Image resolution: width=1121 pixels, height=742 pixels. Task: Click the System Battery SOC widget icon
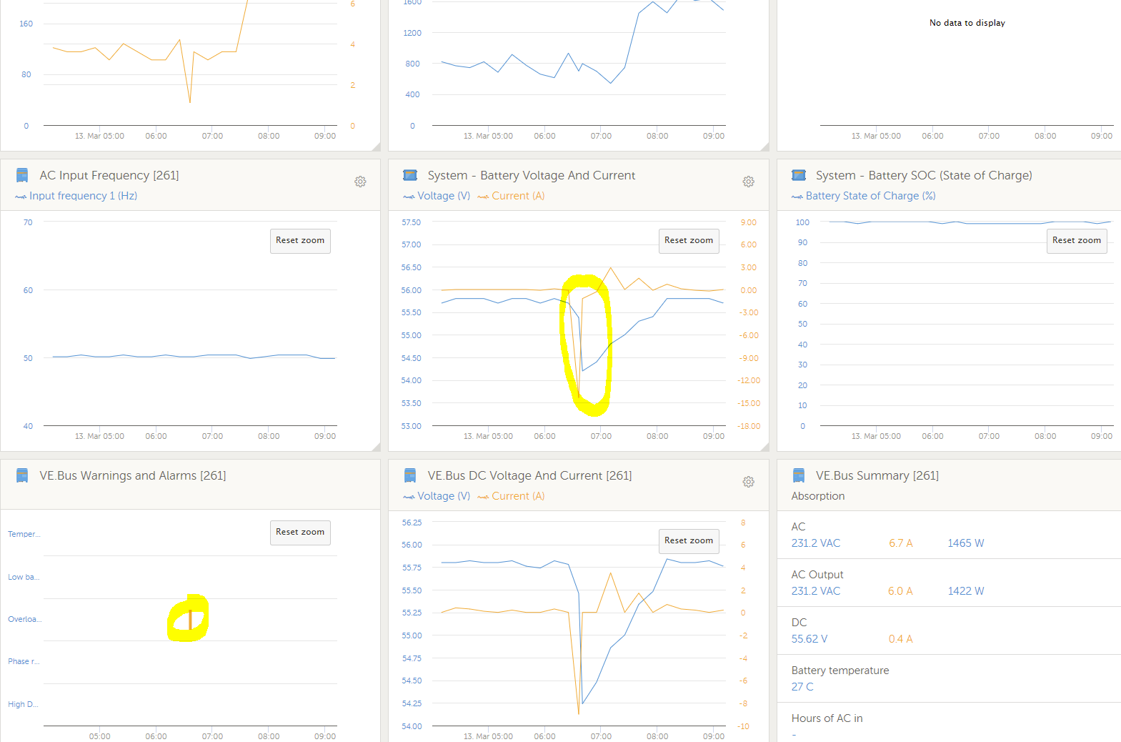pyautogui.click(x=799, y=175)
